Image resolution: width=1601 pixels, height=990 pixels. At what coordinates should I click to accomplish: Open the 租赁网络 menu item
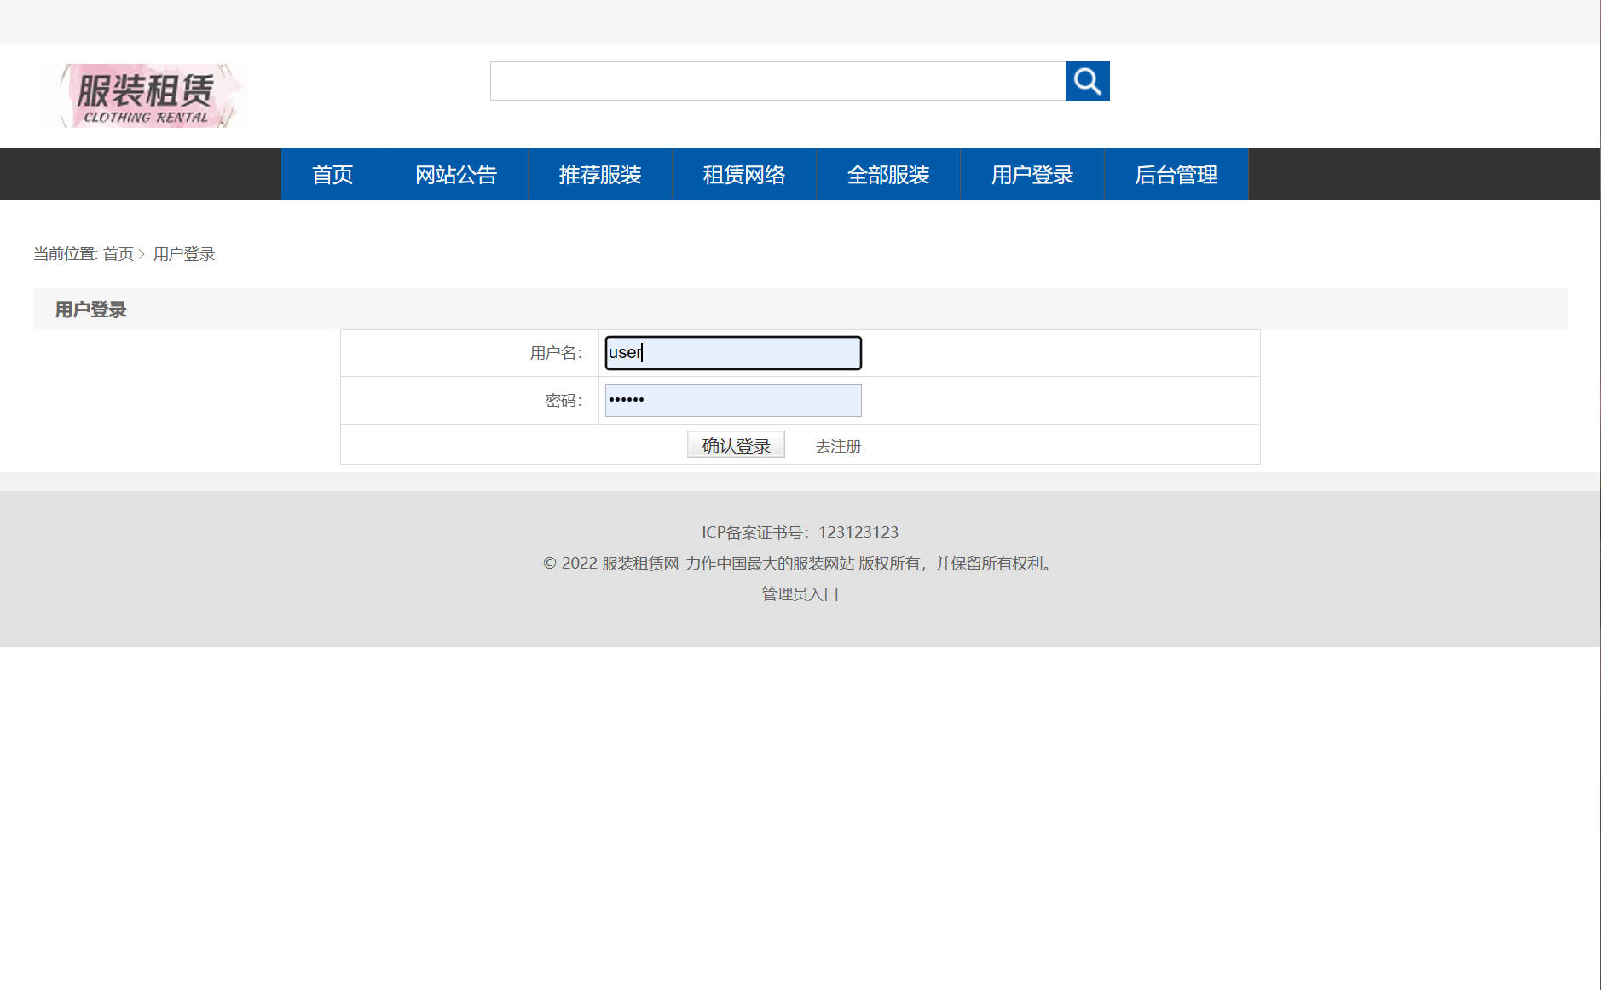point(744,174)
